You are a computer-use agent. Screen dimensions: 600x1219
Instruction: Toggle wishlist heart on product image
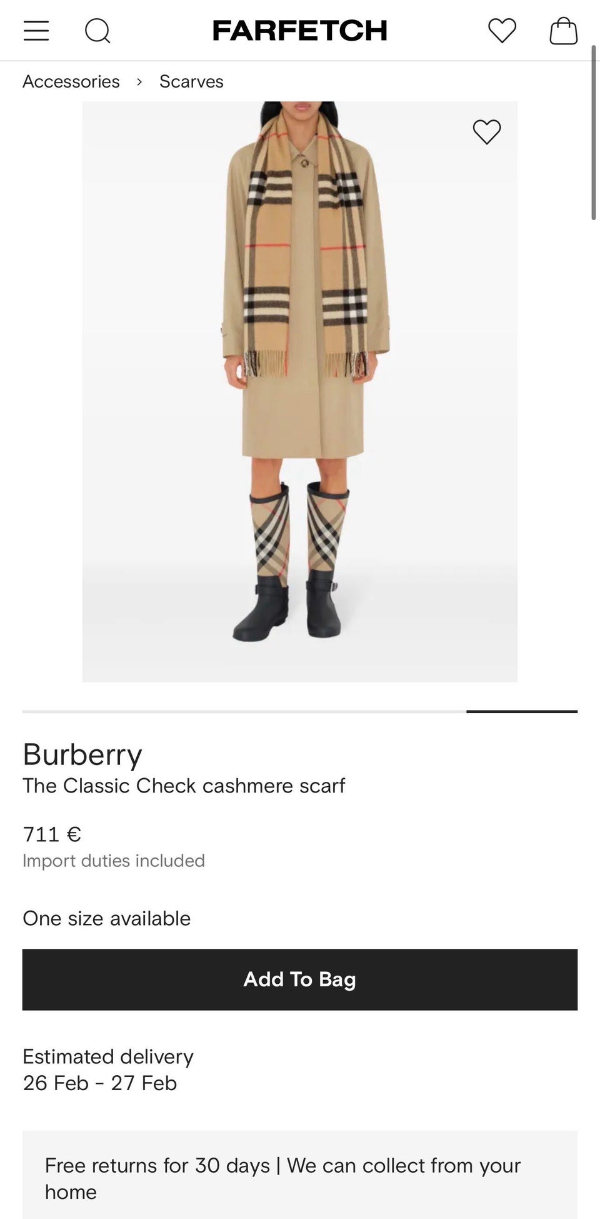coord(487,132)
